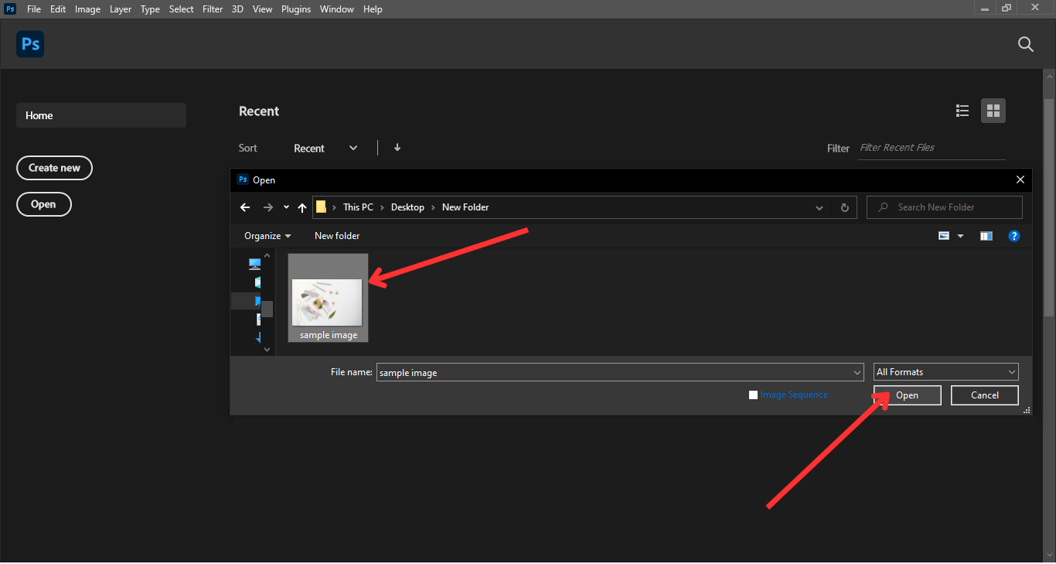This screenshot has height=564, width=1056.
Task: Open the dialog help question mark icon
Action: [1014, 236]
